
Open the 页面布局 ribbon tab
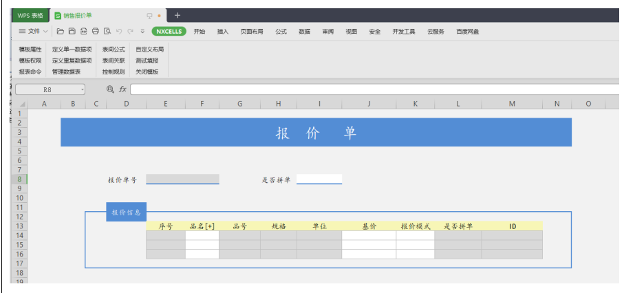pos(251,32)
